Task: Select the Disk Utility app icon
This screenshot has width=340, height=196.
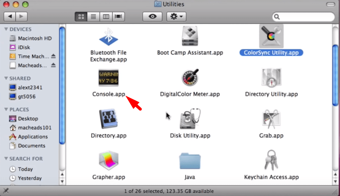Action: [190, 119]
